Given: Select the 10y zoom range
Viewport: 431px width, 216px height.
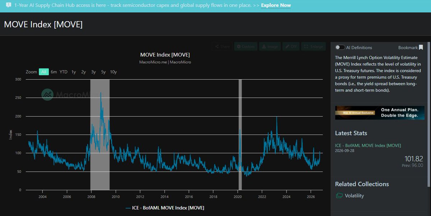Looking at the screenshot, I should tap(113, 72).
